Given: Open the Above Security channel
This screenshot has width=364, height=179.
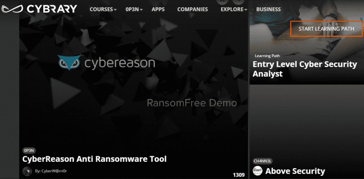Looking at the screenshot, I should 295,171.
